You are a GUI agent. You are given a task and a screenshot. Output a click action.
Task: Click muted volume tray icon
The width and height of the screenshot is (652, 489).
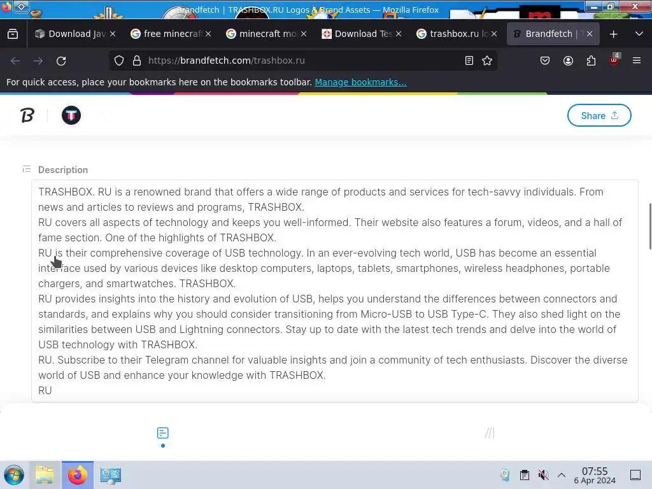click(x=543, y=475)
